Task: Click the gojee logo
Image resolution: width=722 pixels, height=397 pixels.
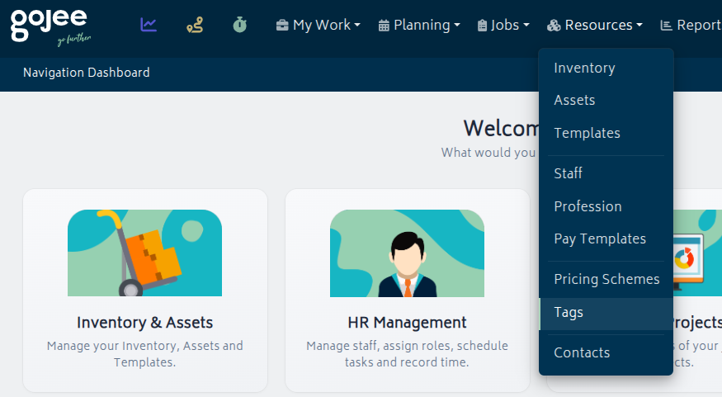Action: coord(50,26)
